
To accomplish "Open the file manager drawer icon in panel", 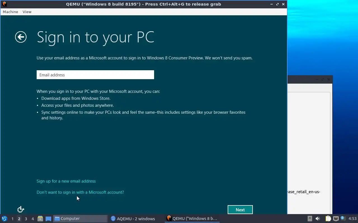I will (x=40, y=219).
